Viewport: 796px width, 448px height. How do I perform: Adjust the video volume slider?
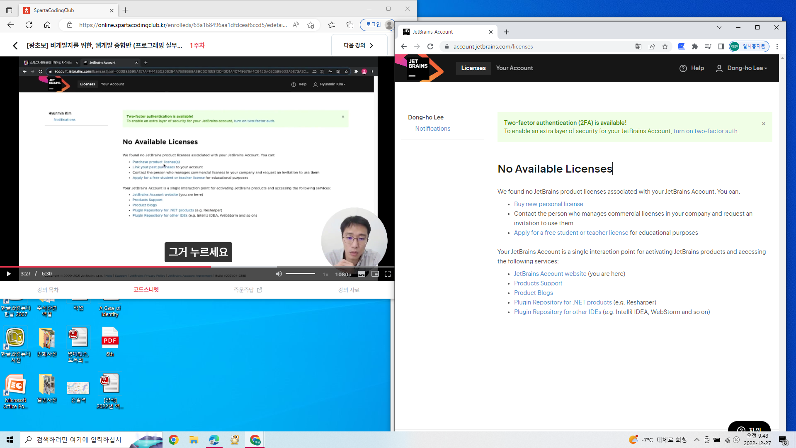[x=301, y=274]
